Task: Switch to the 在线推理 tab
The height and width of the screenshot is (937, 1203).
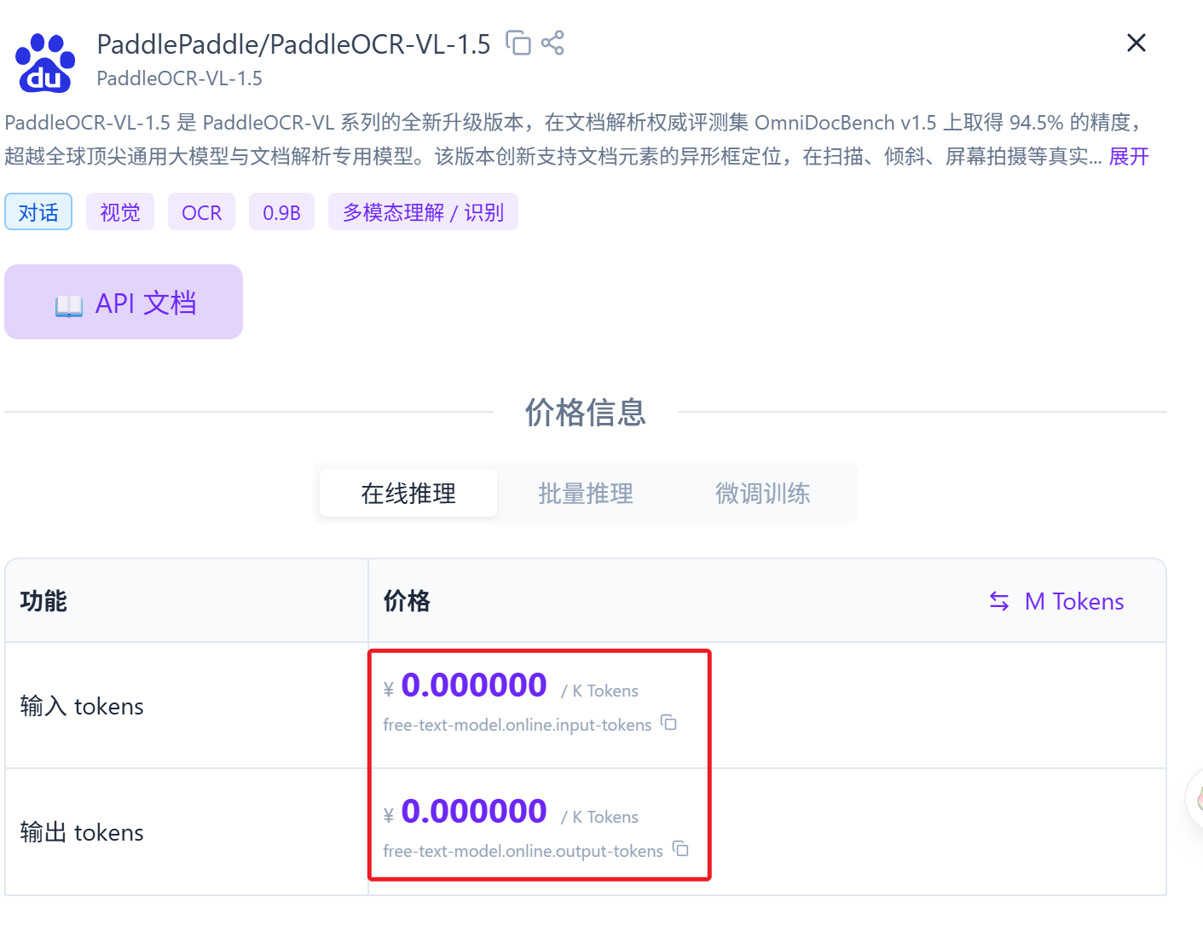Action: click(x=408, y=493)
